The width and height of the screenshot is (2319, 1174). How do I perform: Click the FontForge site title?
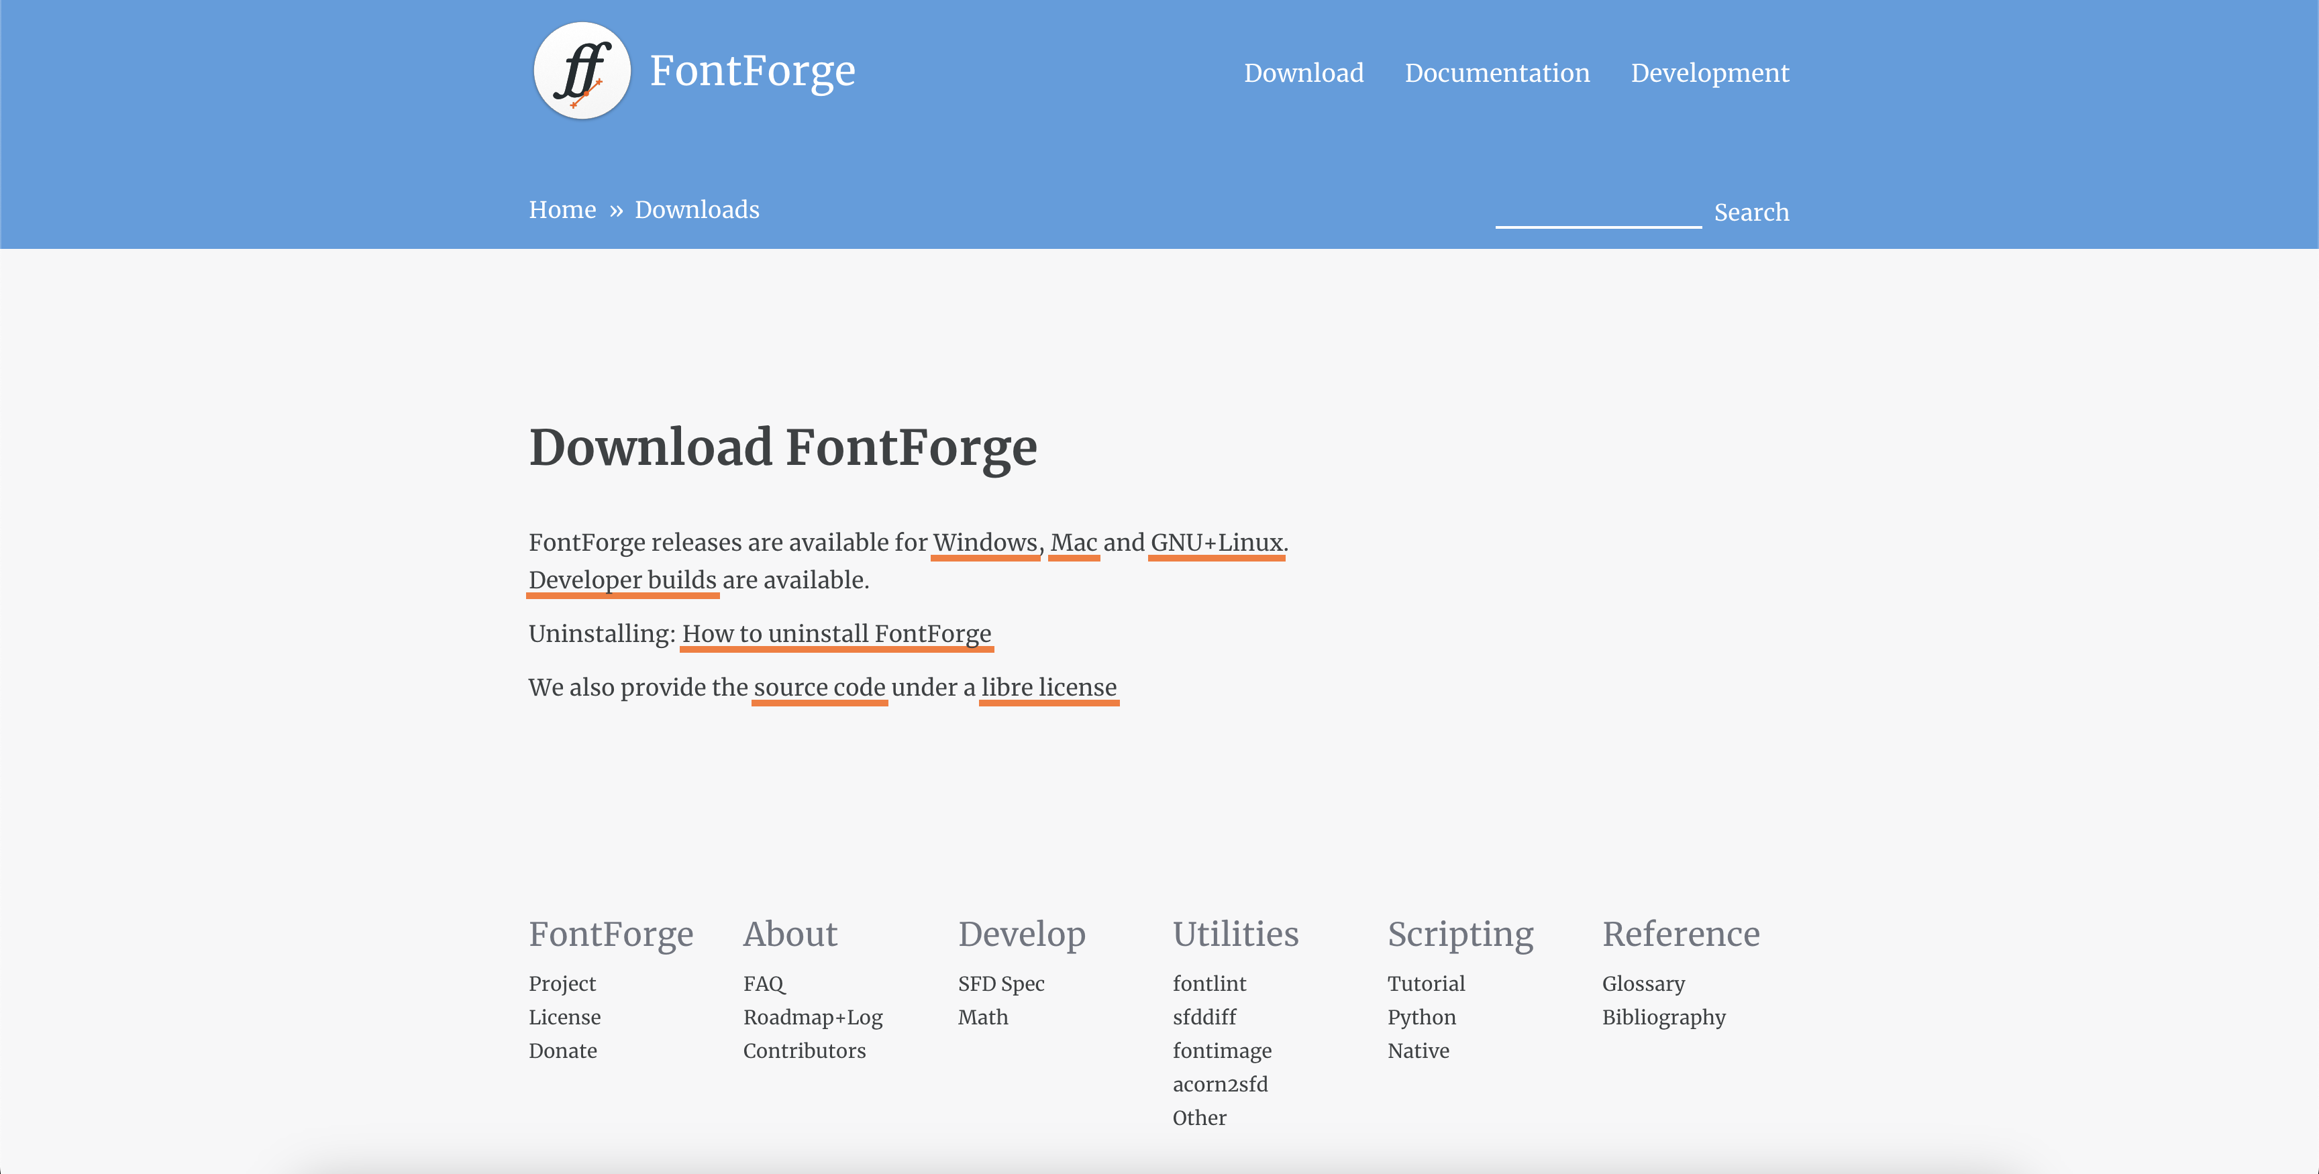pyautogui.click(x=753, y=71)
